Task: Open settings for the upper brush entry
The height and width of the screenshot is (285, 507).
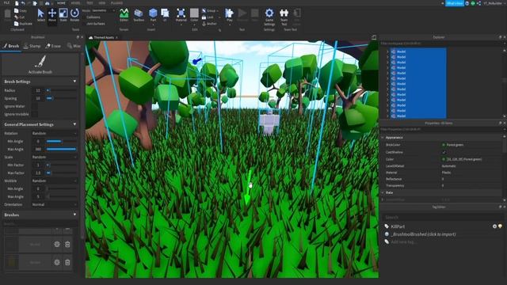Action: pos(57,244)
